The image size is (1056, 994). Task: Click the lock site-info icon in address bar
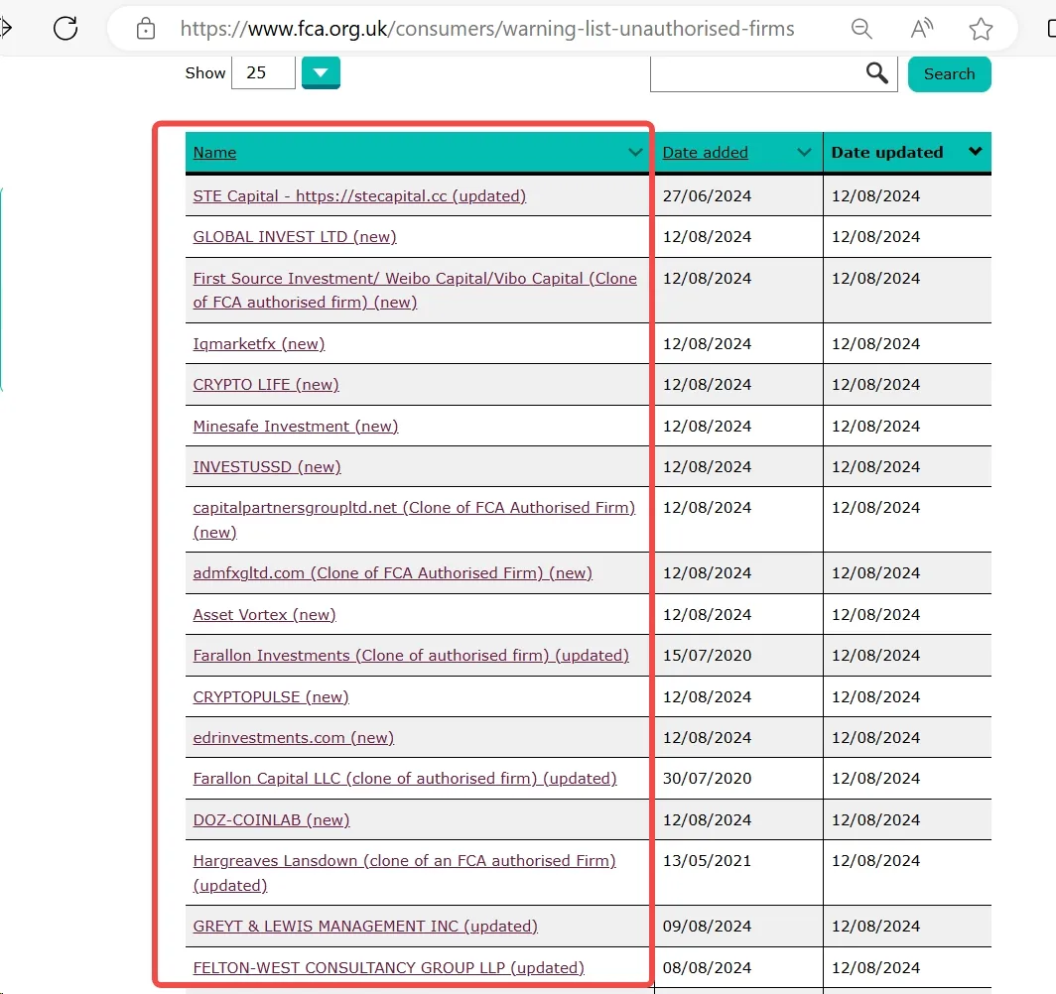146,29
